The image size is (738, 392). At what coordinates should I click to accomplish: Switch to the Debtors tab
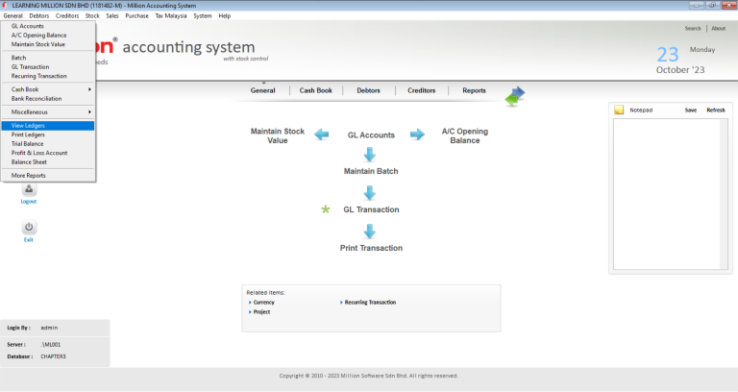[x=369, y=90]
